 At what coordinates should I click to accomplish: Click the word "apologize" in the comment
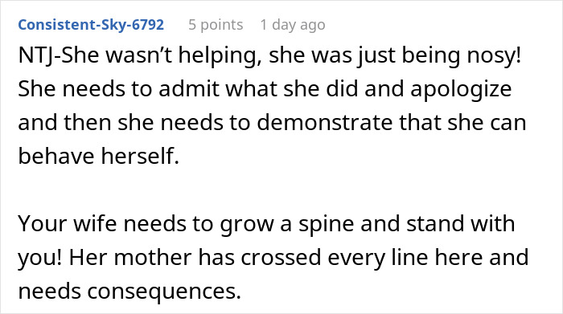coord(461,90)
